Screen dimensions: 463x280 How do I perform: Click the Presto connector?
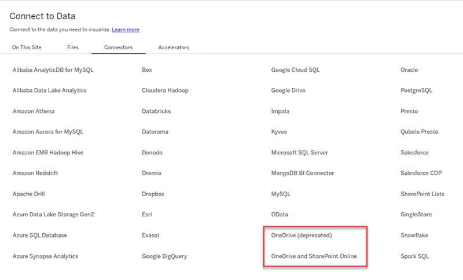pyautogui.click(x=409, y=111)
